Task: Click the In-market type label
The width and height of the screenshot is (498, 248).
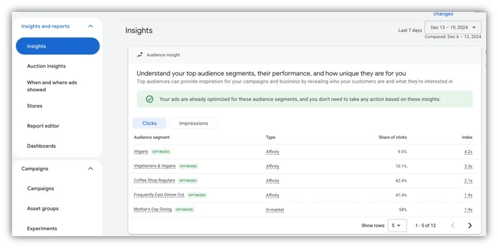Action: pos(275,209)
